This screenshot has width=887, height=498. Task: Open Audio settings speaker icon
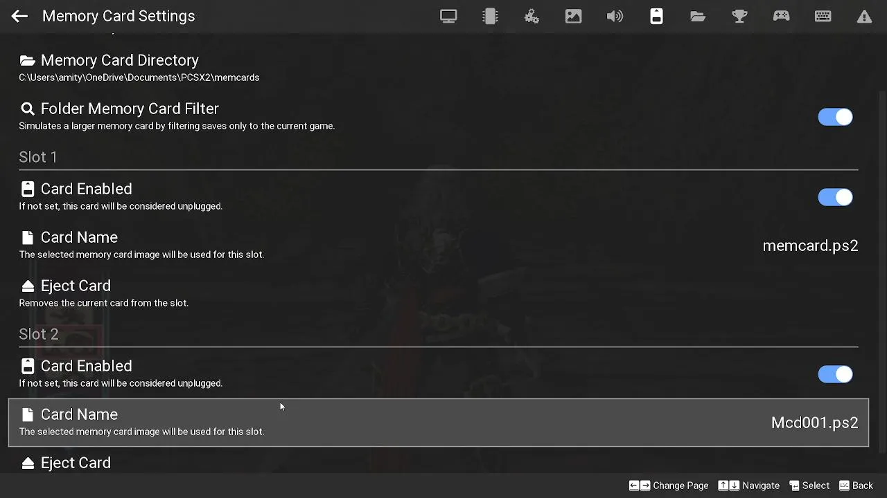click(615, 16)
